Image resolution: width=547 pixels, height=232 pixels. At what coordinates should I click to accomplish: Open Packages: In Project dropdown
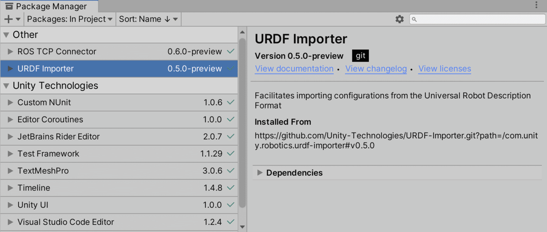70,19
